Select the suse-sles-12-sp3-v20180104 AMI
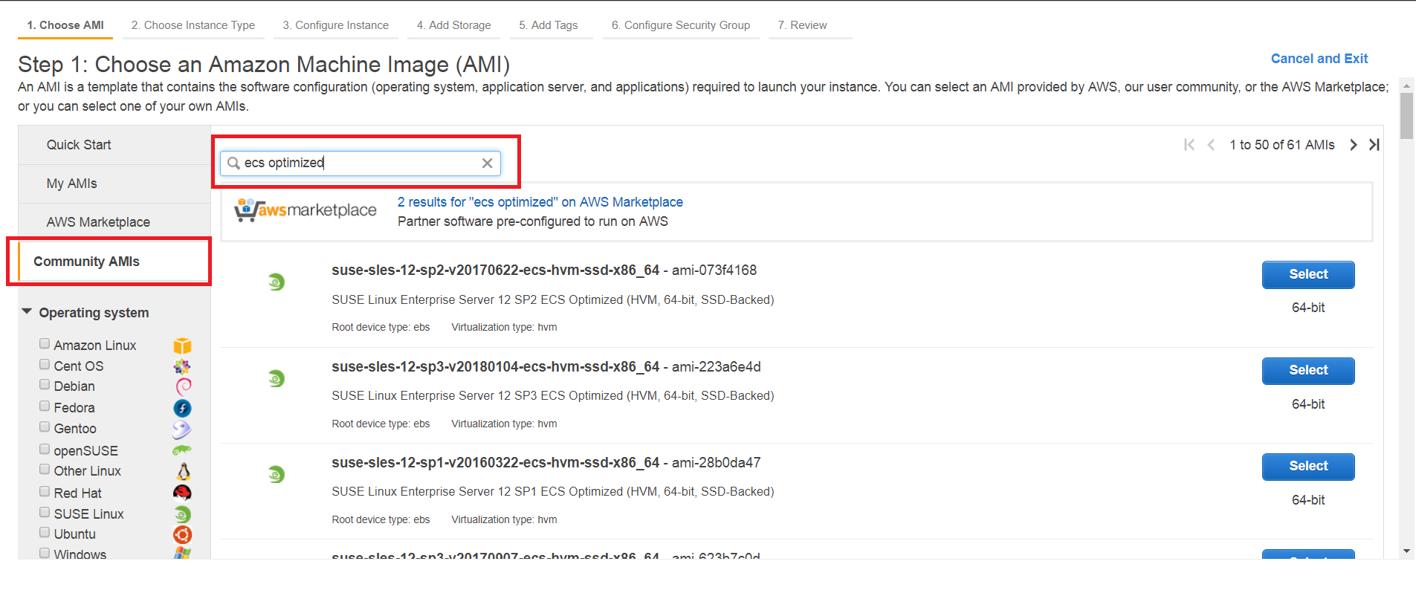 pos(1307,370)
